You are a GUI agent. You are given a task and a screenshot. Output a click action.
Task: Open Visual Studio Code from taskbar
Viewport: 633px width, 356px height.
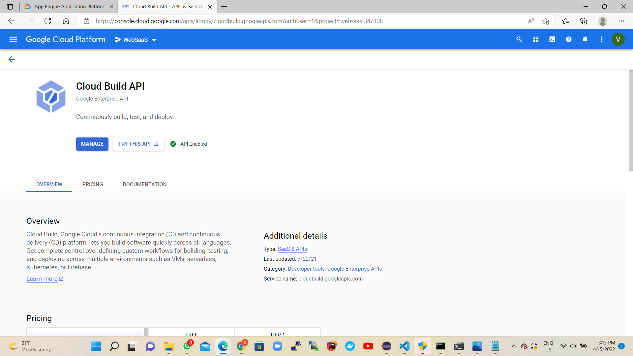pyautogui.click(x=405, y=346)
